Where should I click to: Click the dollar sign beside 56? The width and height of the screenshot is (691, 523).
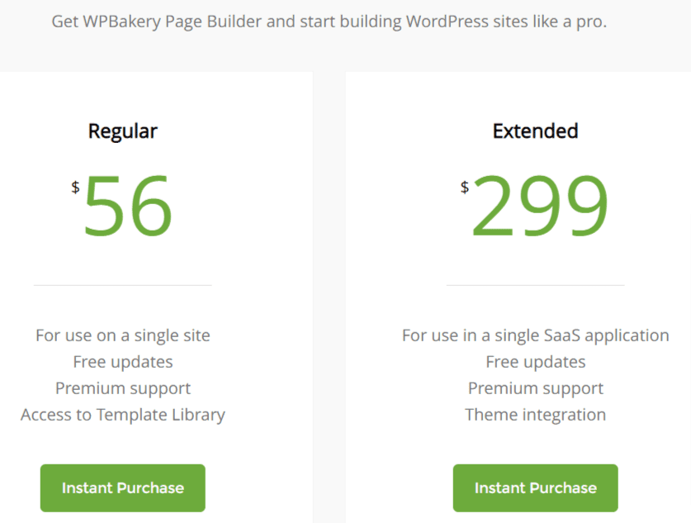pyautogui.click(x=75, y=187)
